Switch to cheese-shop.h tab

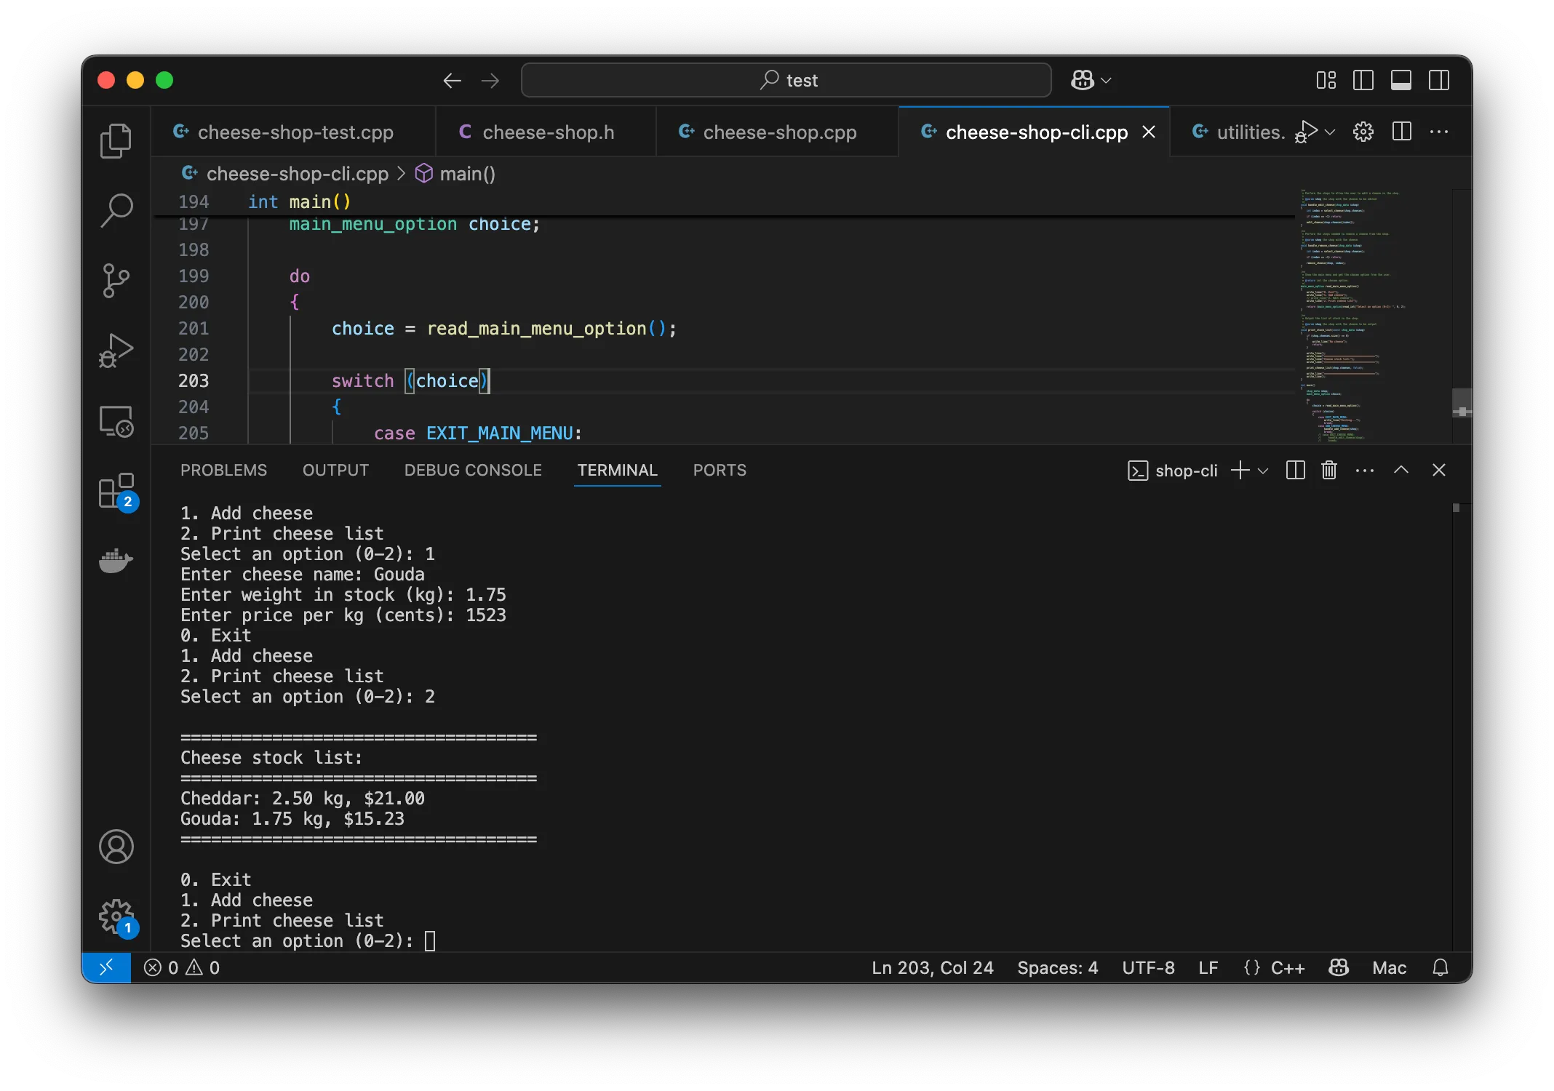tap(546, 132)
